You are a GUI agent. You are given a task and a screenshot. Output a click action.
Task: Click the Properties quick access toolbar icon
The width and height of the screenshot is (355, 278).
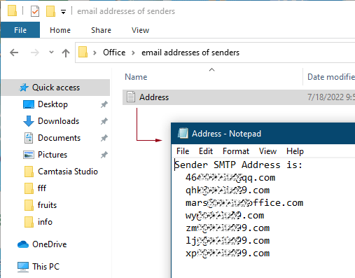click(35, 11)
